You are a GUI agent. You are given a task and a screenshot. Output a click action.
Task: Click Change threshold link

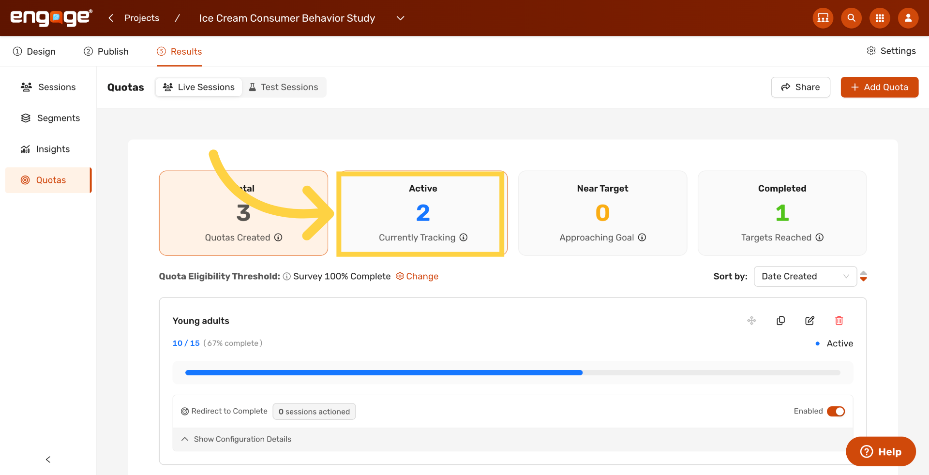pyautogui.click(x=417, y=276)
